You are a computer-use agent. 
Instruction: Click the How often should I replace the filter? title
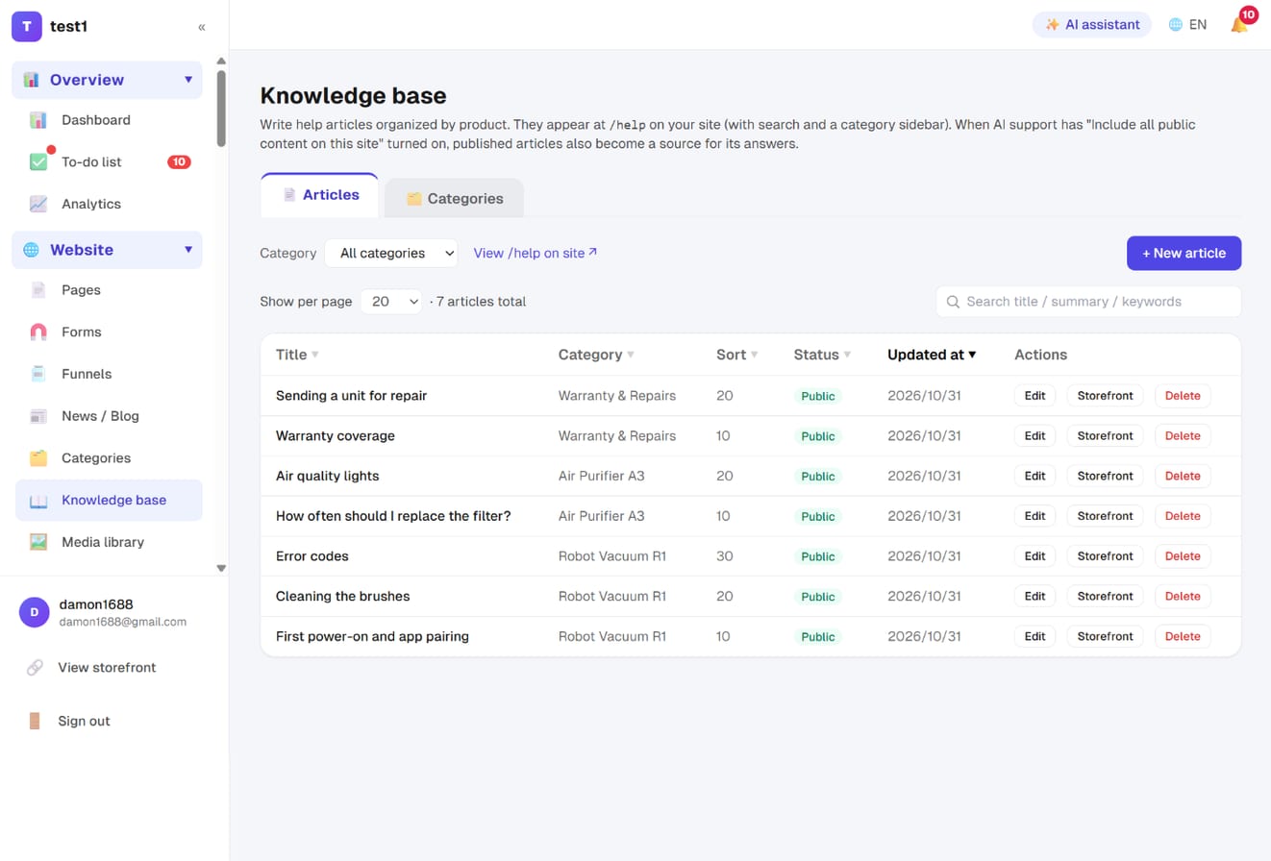[x=393, y=516]
